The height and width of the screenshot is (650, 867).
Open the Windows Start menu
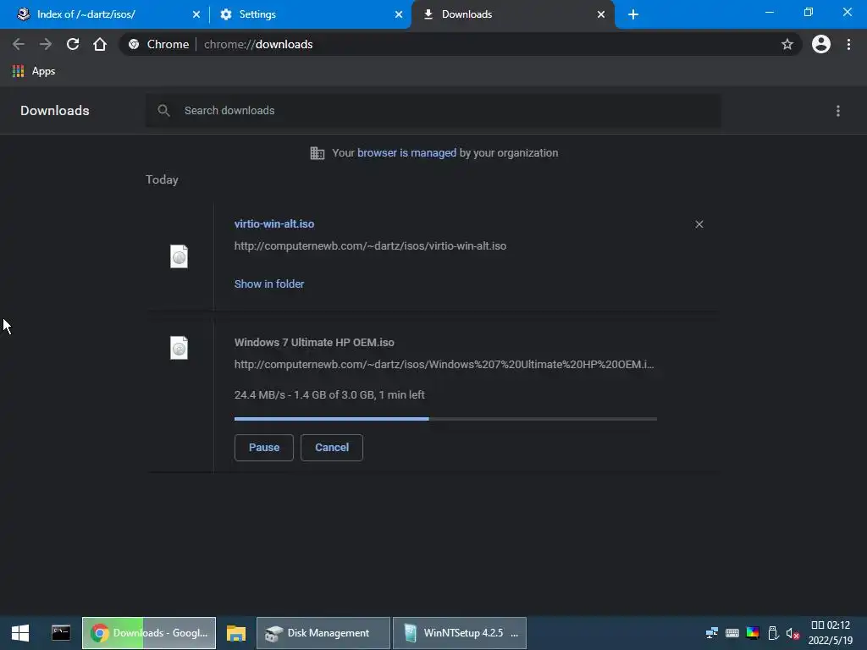(x=20, y=633)
